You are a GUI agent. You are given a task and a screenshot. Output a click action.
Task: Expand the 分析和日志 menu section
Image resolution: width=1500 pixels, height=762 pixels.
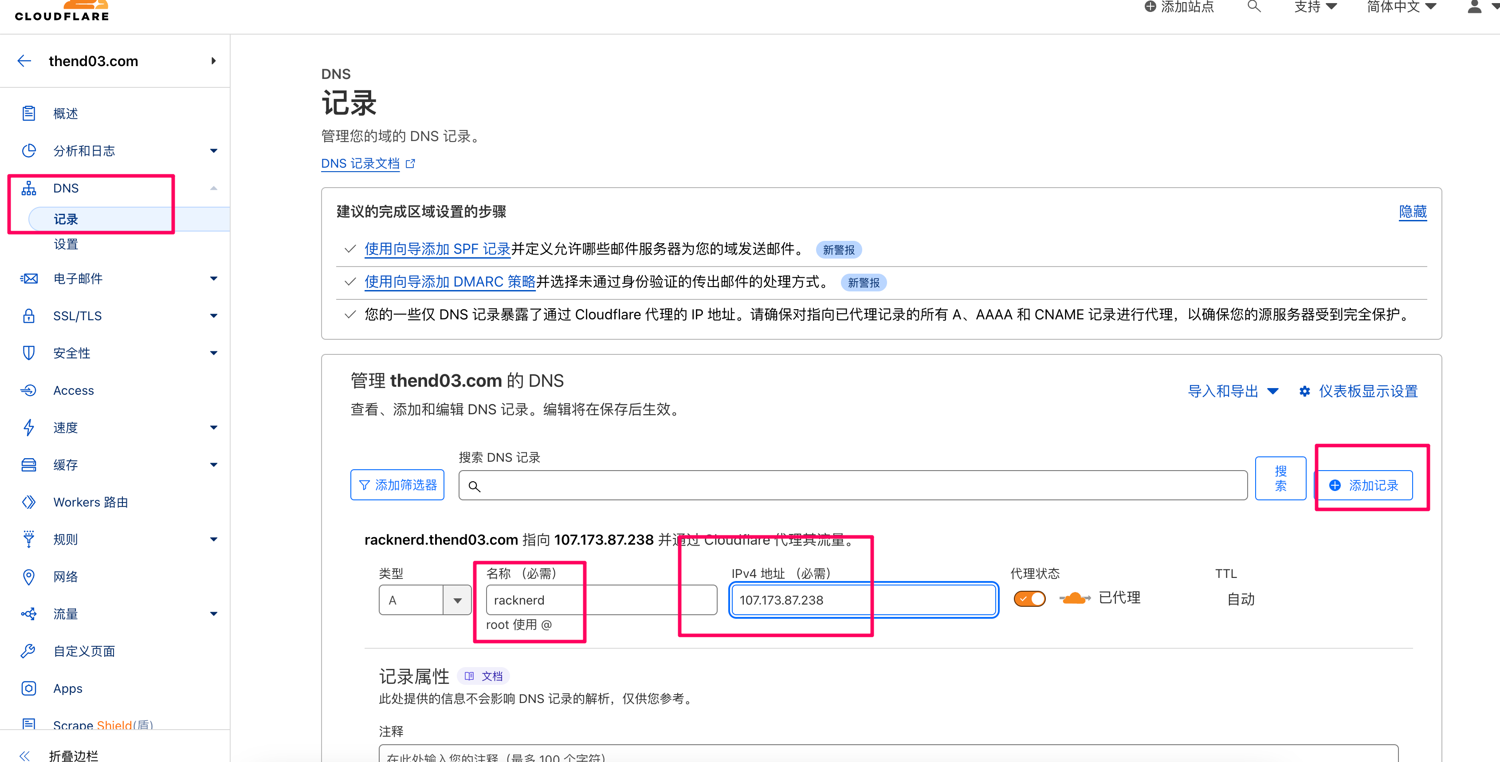tap(214, 151)
